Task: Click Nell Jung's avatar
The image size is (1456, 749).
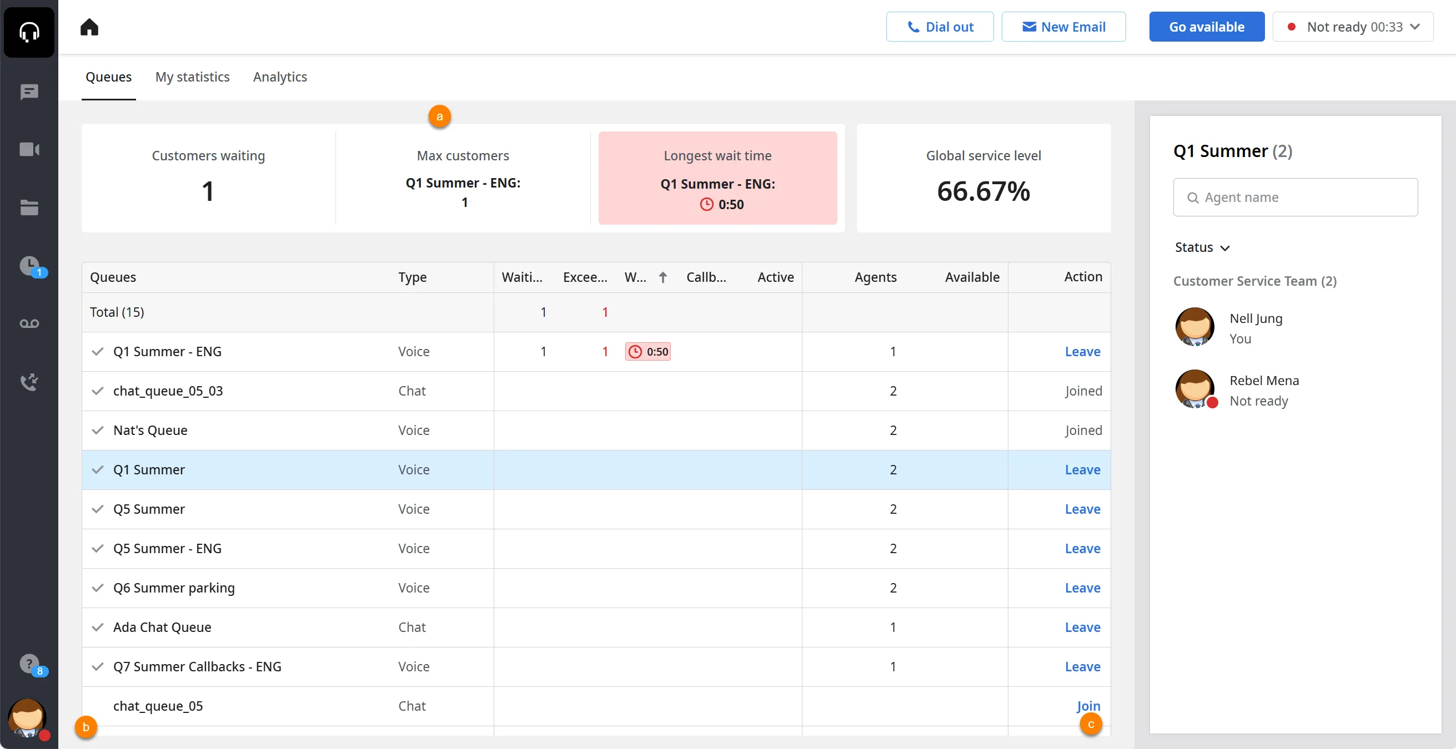Action: [x=1195, y=327]
